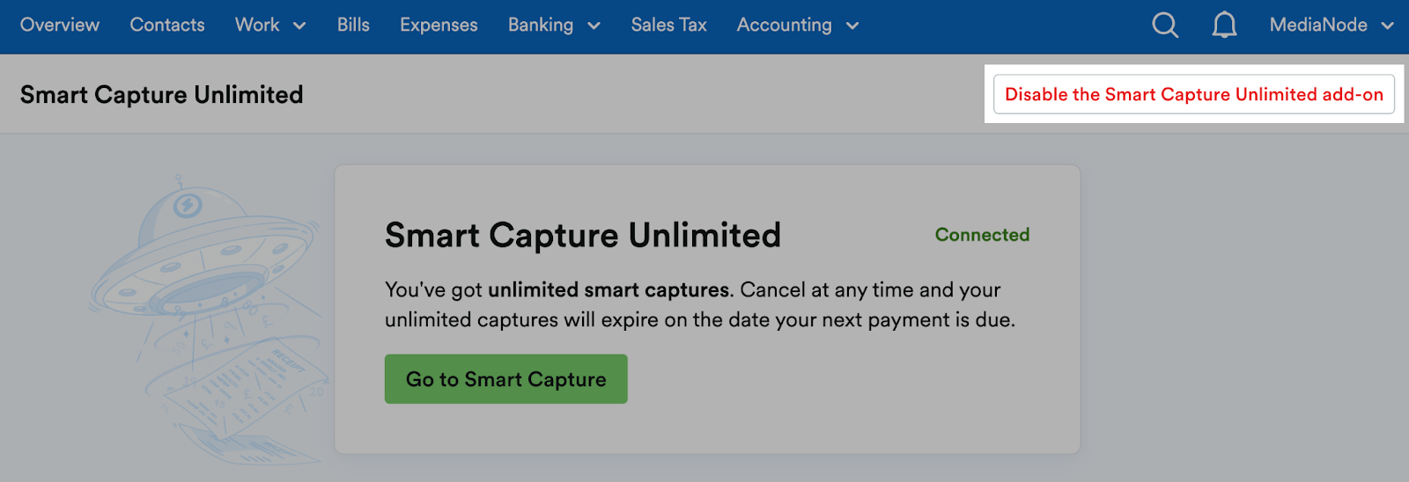The image size is (1409, 482).
Task: Open the search magnifier icon
Action: click(x=1164, y=26)
